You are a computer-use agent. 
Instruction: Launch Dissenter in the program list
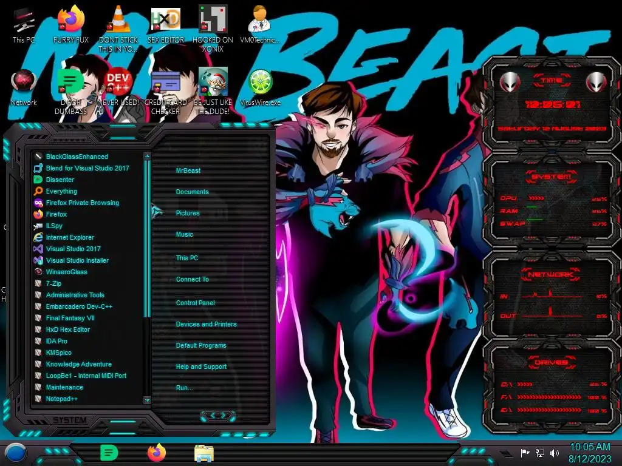60,180
